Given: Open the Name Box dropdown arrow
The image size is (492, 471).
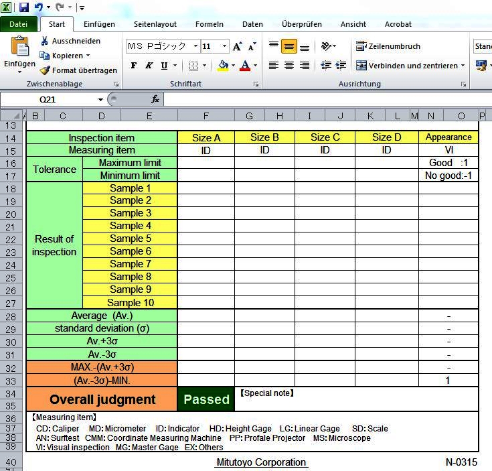Looking at the screenshot, I should click(100, 100).
